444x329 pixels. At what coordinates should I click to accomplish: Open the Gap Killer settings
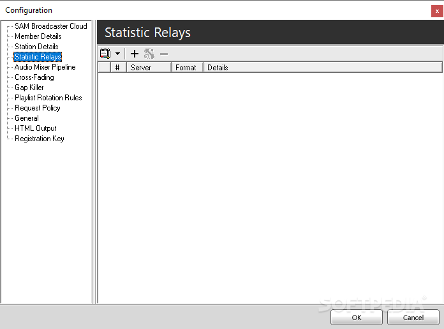(29, 88)
